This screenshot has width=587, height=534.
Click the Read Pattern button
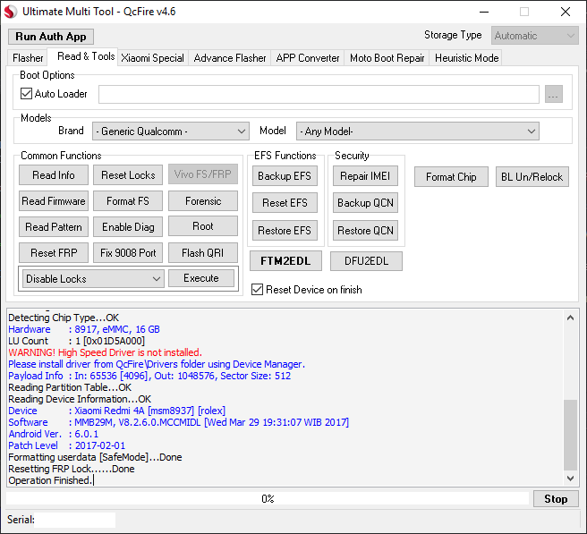pyautogui.click(x=54, y=227)
